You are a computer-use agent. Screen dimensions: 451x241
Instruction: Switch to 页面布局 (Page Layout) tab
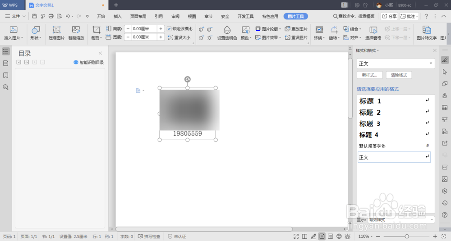pos(138,16)
